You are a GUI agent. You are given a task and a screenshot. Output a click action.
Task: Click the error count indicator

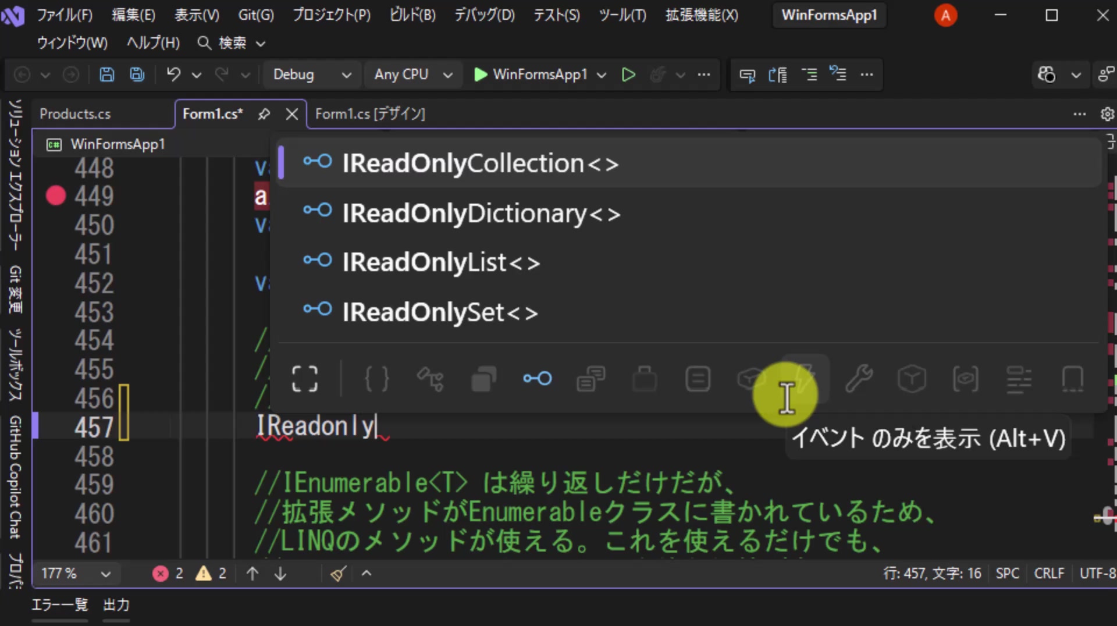(168, 574)
